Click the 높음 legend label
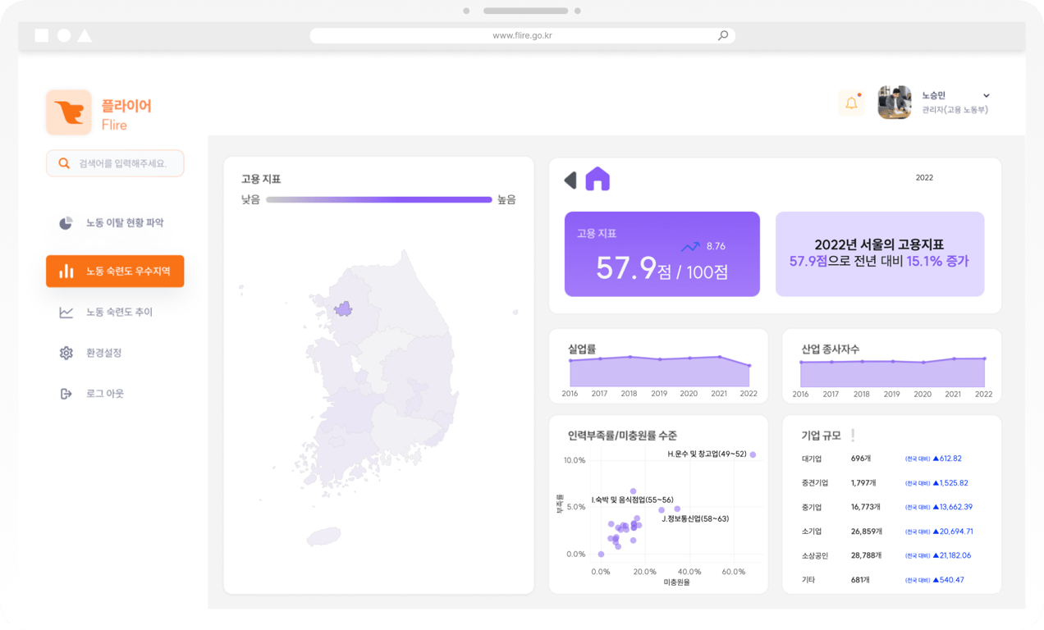 pyautogui.click(x=506, y=199)
